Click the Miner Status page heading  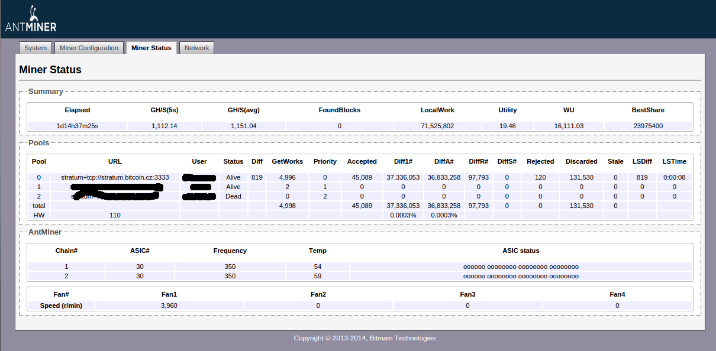50,70
